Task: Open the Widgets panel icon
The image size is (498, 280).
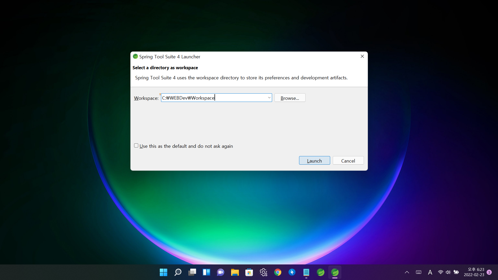Action: pyautogui.click(x=206, y=272)
